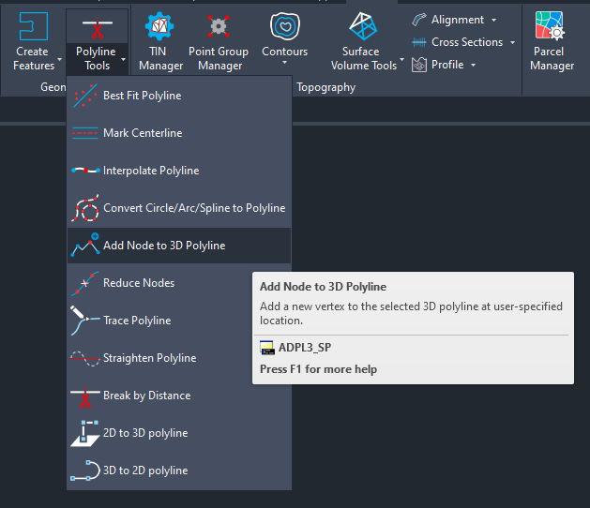The height and width of the screenshot is (508, 590).
Task: Click the Cross Sections label
Action: [x=467, y=42]
